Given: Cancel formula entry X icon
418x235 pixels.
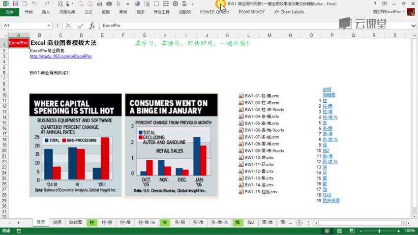Looking at the screenshot, I should pyautogui.click(x=68, y=26).
